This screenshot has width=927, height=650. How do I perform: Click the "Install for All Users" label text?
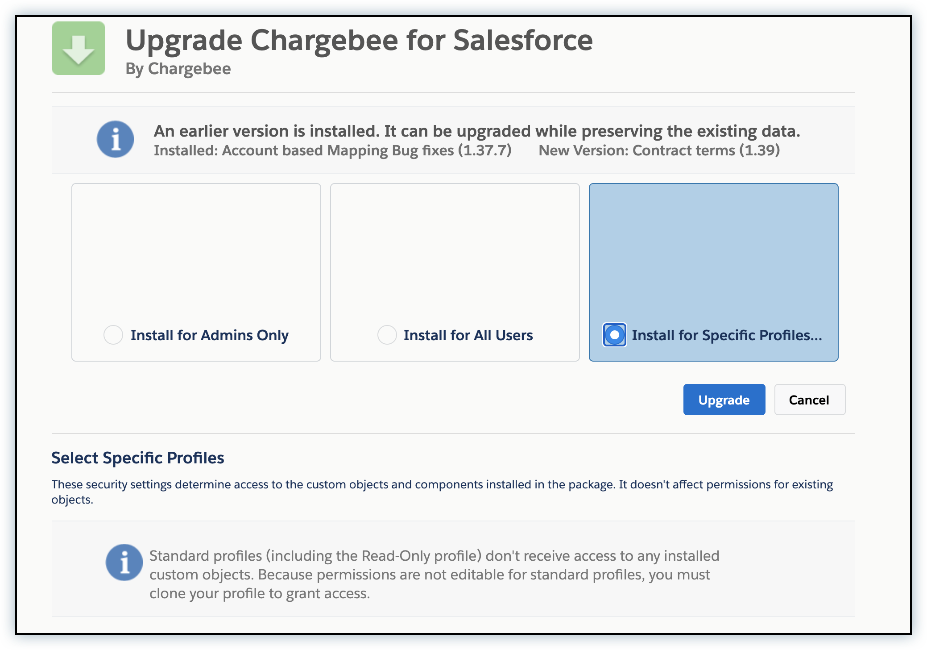pyautogui.click(x=468, y=335)
